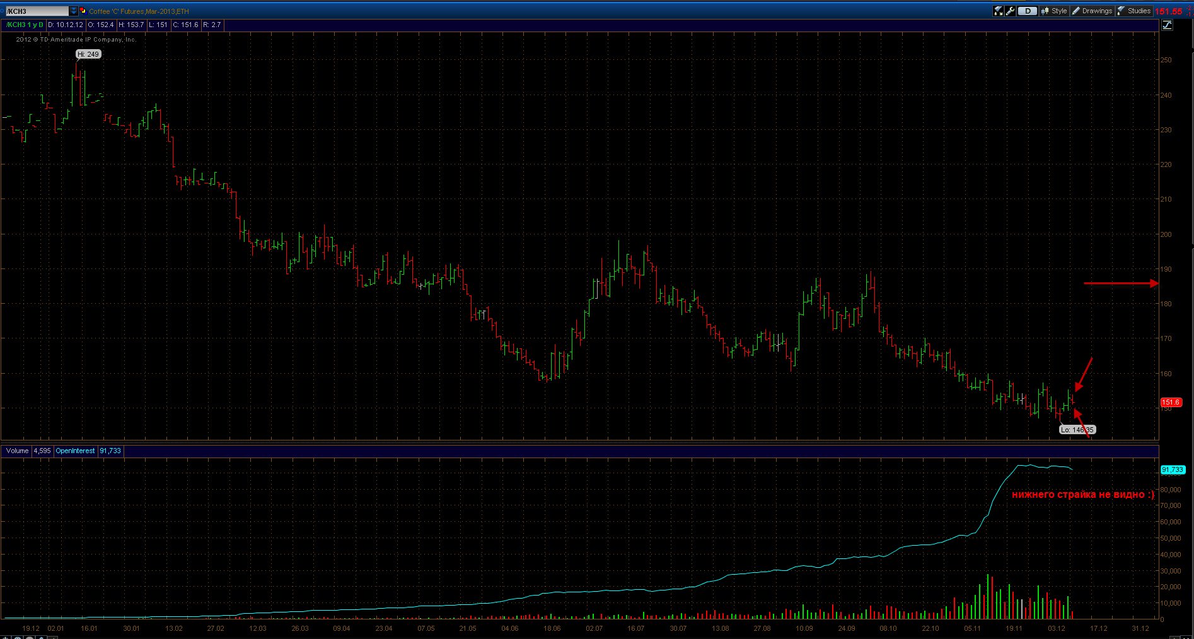This screenshot has height=639, width=1194.
Task: Click the Volume study label
Action: point(18,451)
